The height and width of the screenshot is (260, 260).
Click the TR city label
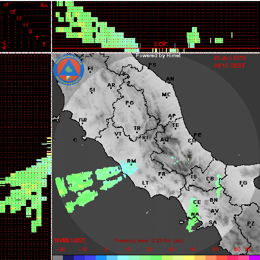tap(137, 128)
